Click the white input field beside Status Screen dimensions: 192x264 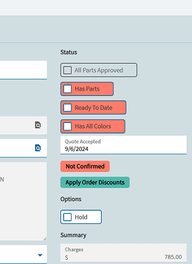[23, 70]
